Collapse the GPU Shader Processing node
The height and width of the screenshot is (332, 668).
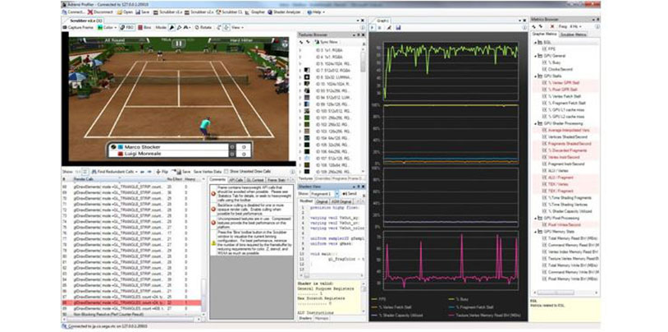(x=535, y=123)
